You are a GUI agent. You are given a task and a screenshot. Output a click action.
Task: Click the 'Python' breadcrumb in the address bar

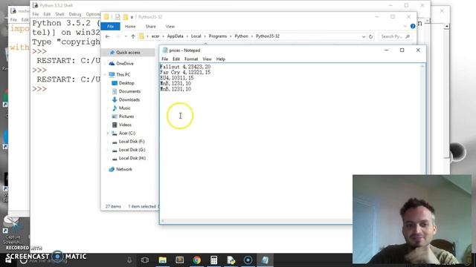[x=241, y=36]
